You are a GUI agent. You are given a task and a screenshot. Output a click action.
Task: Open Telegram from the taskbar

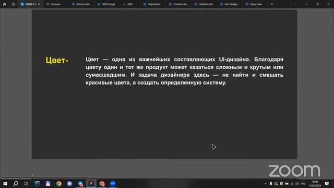80,183
